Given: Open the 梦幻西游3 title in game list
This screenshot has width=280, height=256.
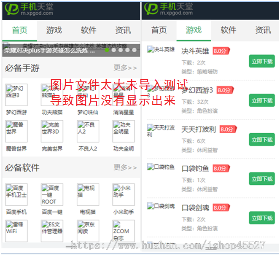Looking at the screenshot, I should tap(197, 90).
